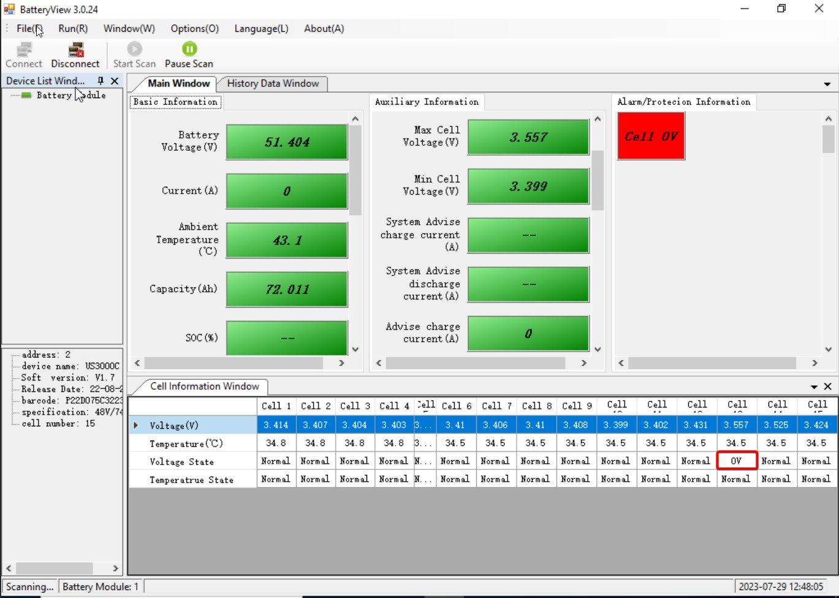Select the Cell Information Window tab
The height and width of the screenshot is (598, 839).
pyautogui.click(x=205, y=387)
